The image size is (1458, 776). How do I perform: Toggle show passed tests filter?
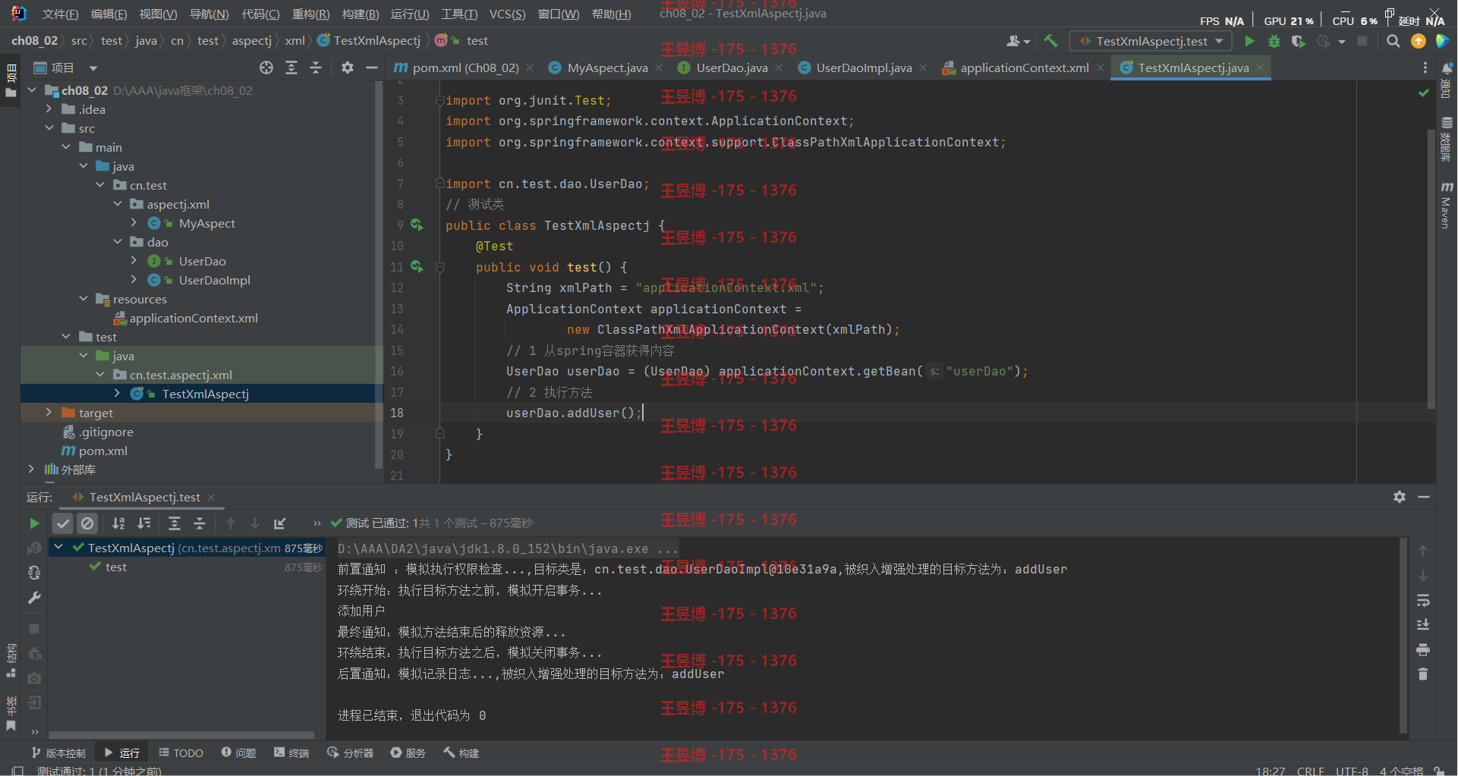click(x=63, y=523)
